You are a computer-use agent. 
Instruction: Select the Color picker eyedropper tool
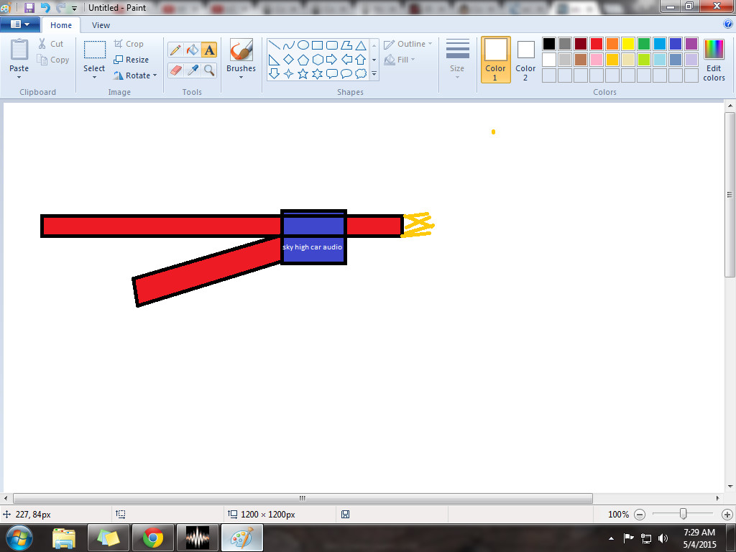tap(193, 70)
